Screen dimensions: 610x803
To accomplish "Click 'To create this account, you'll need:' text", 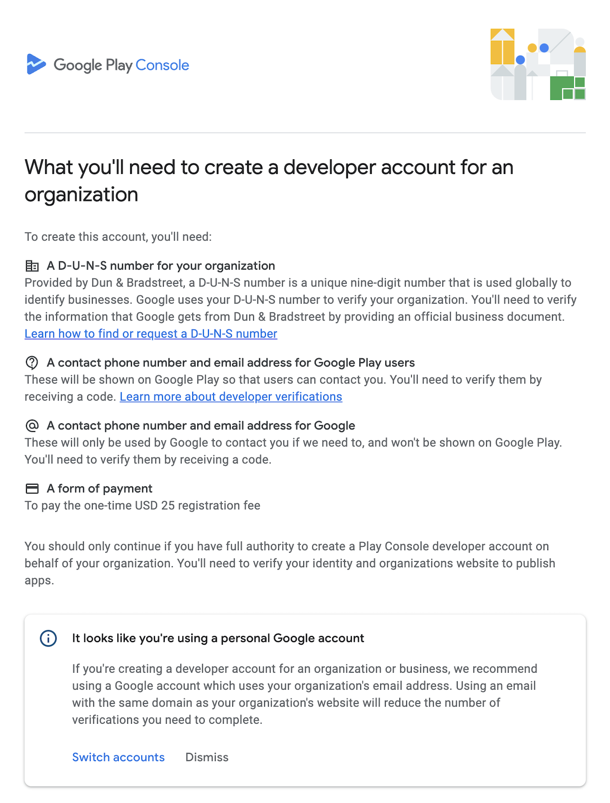I will [118, 237].
